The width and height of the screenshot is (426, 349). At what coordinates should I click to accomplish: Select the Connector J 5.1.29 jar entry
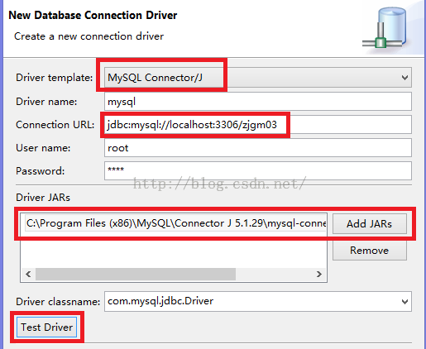point(175,223)
